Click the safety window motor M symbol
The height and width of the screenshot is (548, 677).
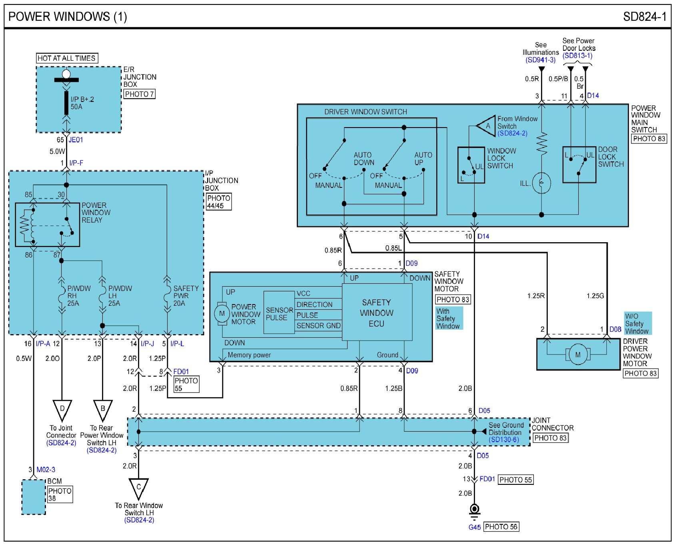tap(222, 314)
